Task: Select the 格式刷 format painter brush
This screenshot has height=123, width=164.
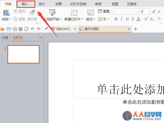Action: click(32, 12)
